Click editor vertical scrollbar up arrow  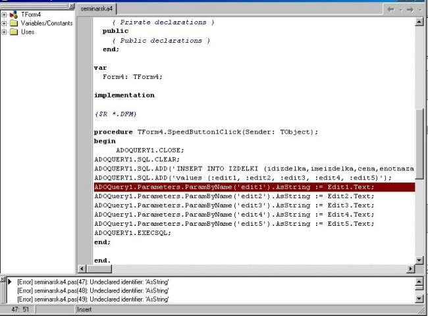click(419, 22)
